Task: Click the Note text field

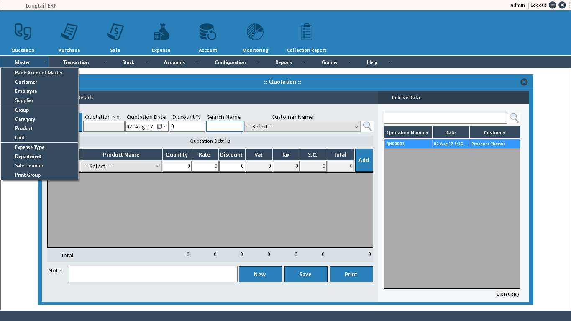Action: [x=153, y=274]
